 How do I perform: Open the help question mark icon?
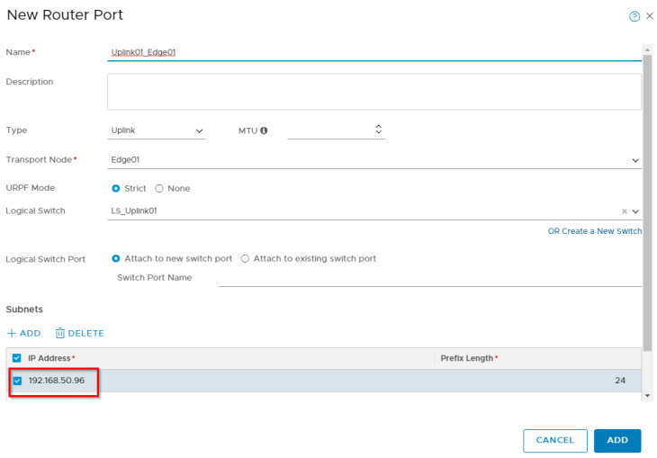click(x=634, y=16)
